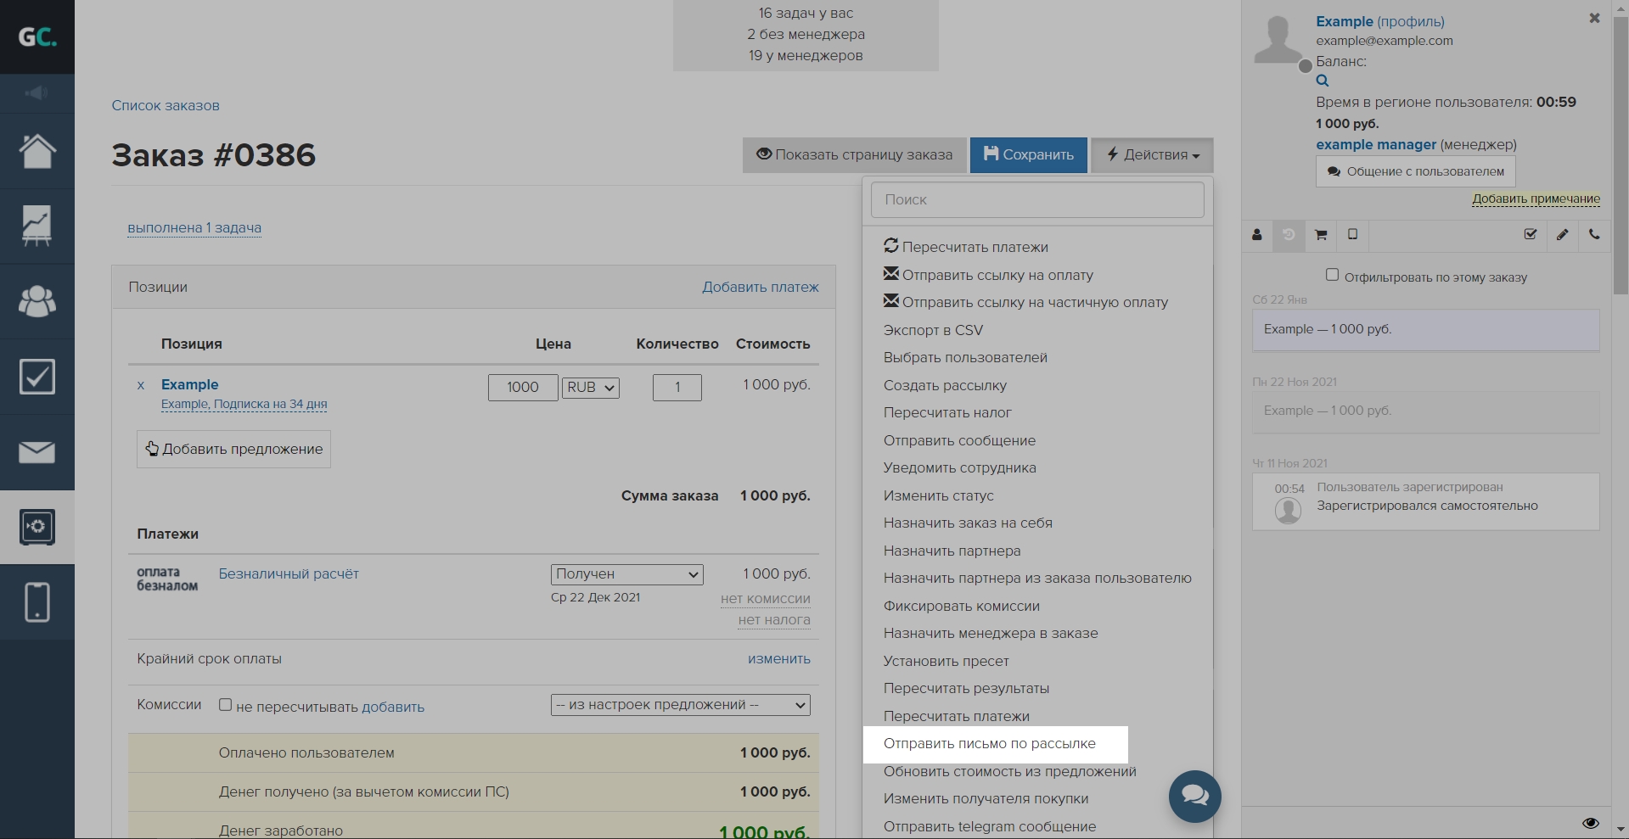Click the floating chat bubble icon
Viewport: 1629px width, 839px height.
coord(1194,796)
